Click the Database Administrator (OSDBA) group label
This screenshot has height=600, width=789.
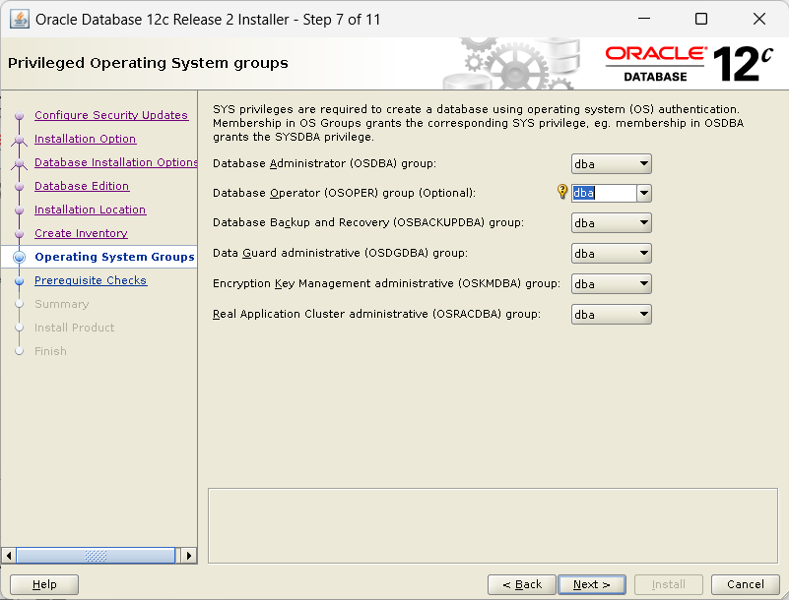coord(324,163)
